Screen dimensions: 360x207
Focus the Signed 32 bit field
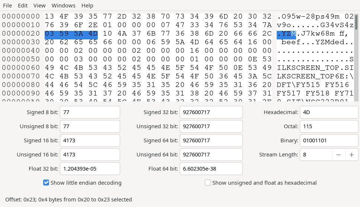tap(211, 112)
